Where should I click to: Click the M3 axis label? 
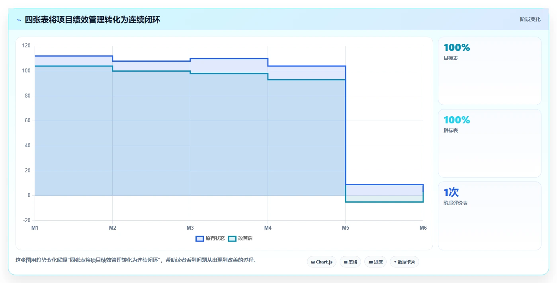[190, 228]
